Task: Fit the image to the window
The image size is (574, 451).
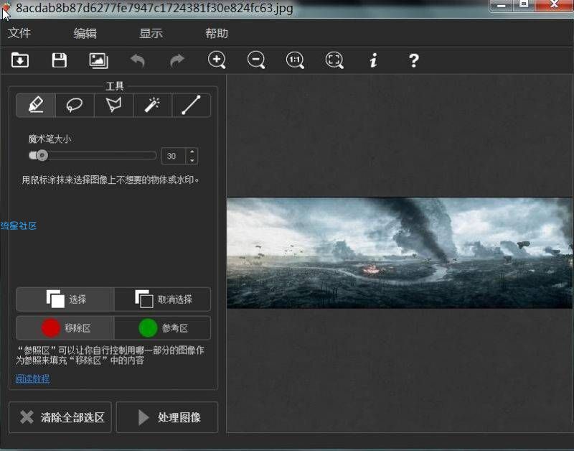Action: tap(334, 60)
